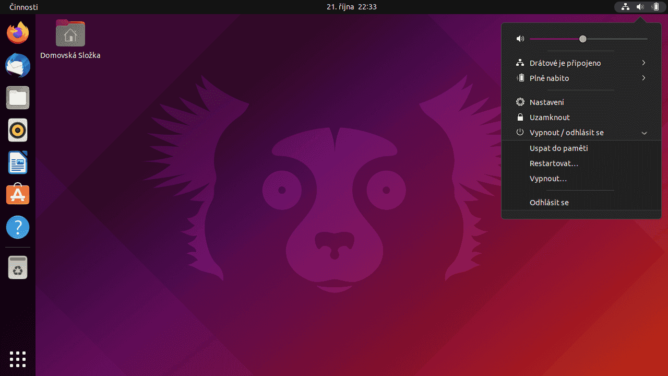The height and width of the screenshot is (376, 668).
Task: Open the Help application
Action: pos(18,227)
